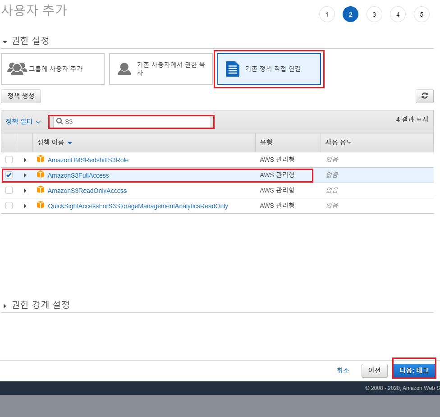The image size is (440, 417).
Task: Go to wizard step 1
Action: tap(327, 14)
